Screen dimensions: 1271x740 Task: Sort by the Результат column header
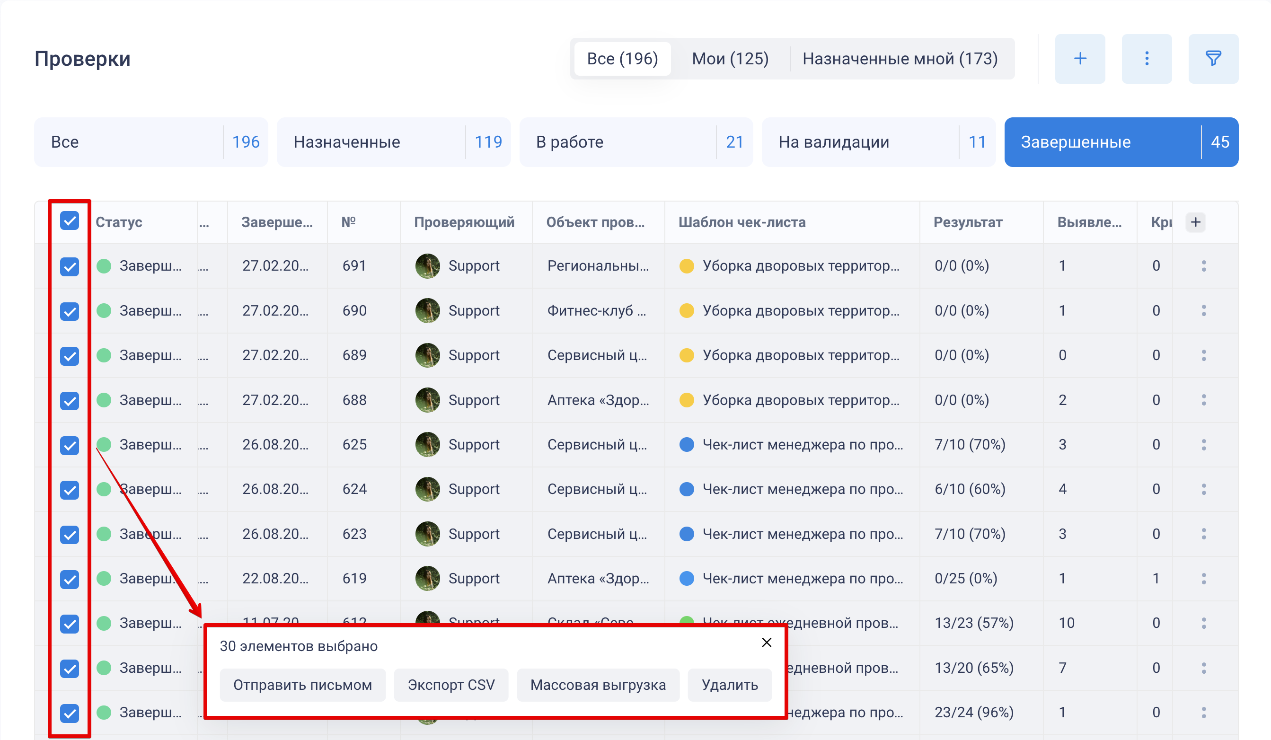[x=967, y=222]
